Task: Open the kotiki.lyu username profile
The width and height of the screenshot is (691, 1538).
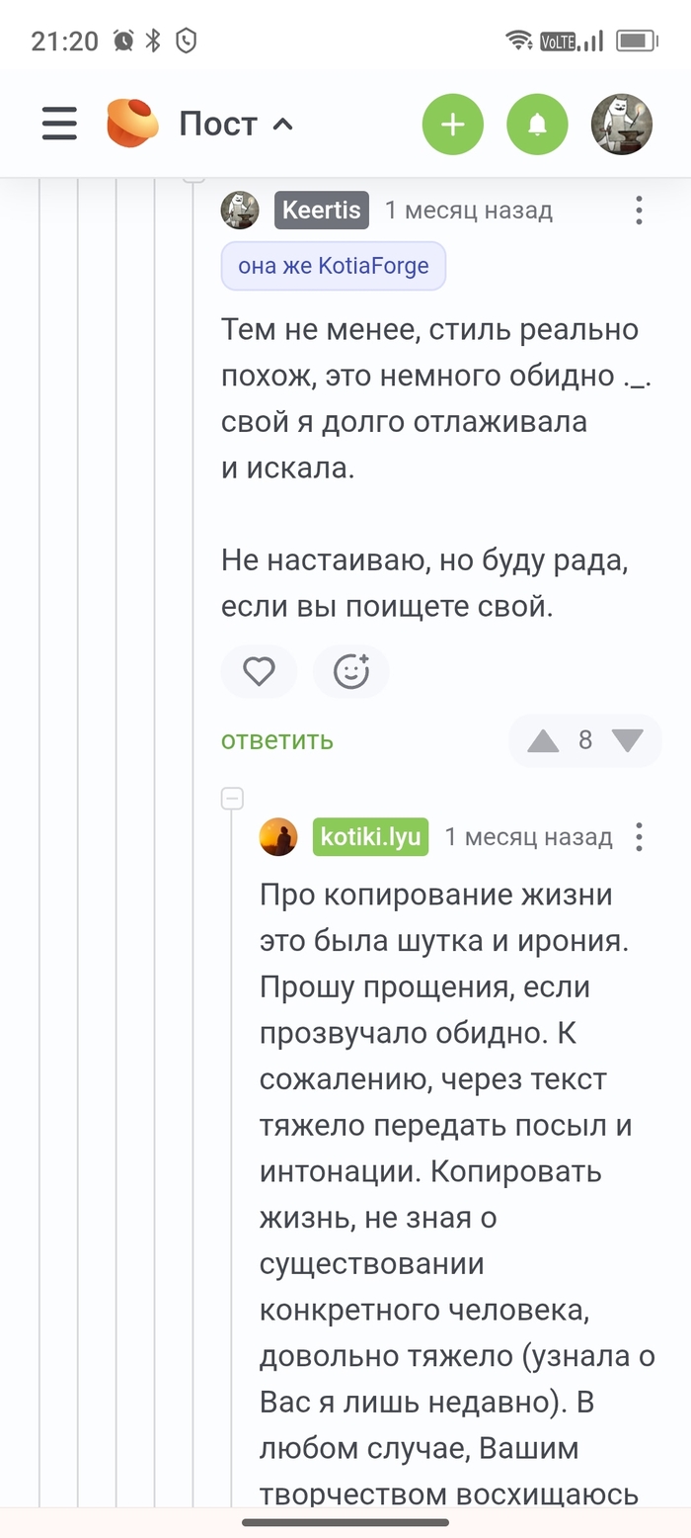Action: (x=371, y=837)
